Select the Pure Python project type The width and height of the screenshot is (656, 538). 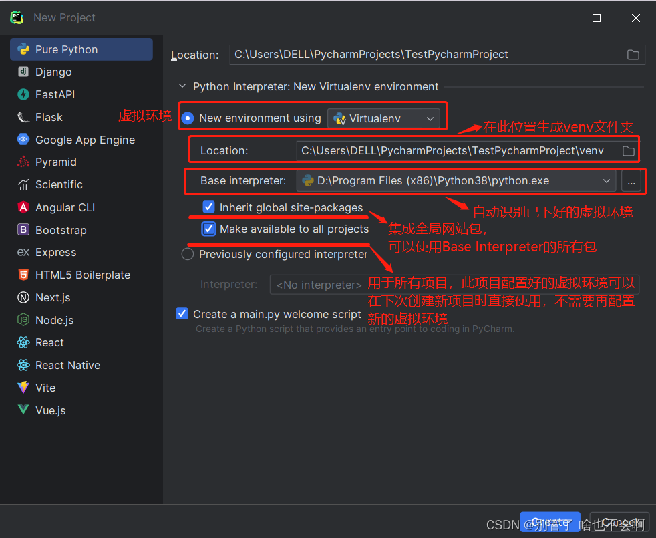click(x=81, y=49)
